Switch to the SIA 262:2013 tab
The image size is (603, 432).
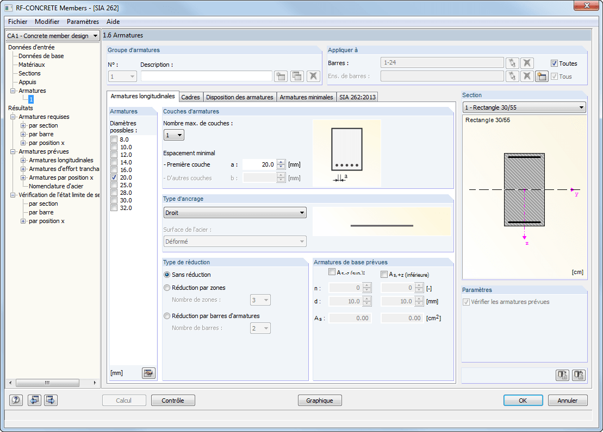tap(357, 97)
